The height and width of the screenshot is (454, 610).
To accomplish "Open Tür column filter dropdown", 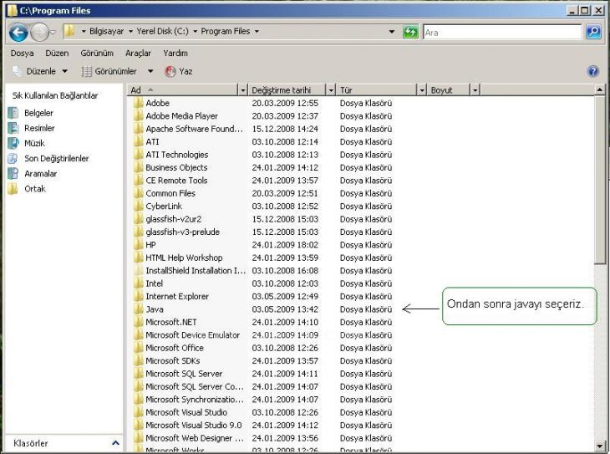I will 422,90.
